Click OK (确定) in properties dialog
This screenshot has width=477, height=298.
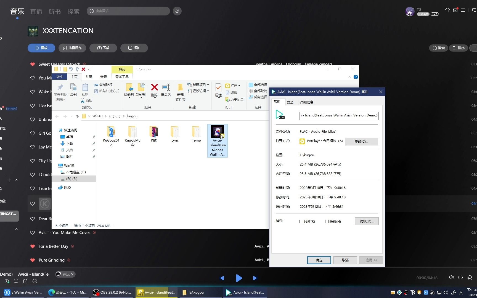click(x=319, y=260)
